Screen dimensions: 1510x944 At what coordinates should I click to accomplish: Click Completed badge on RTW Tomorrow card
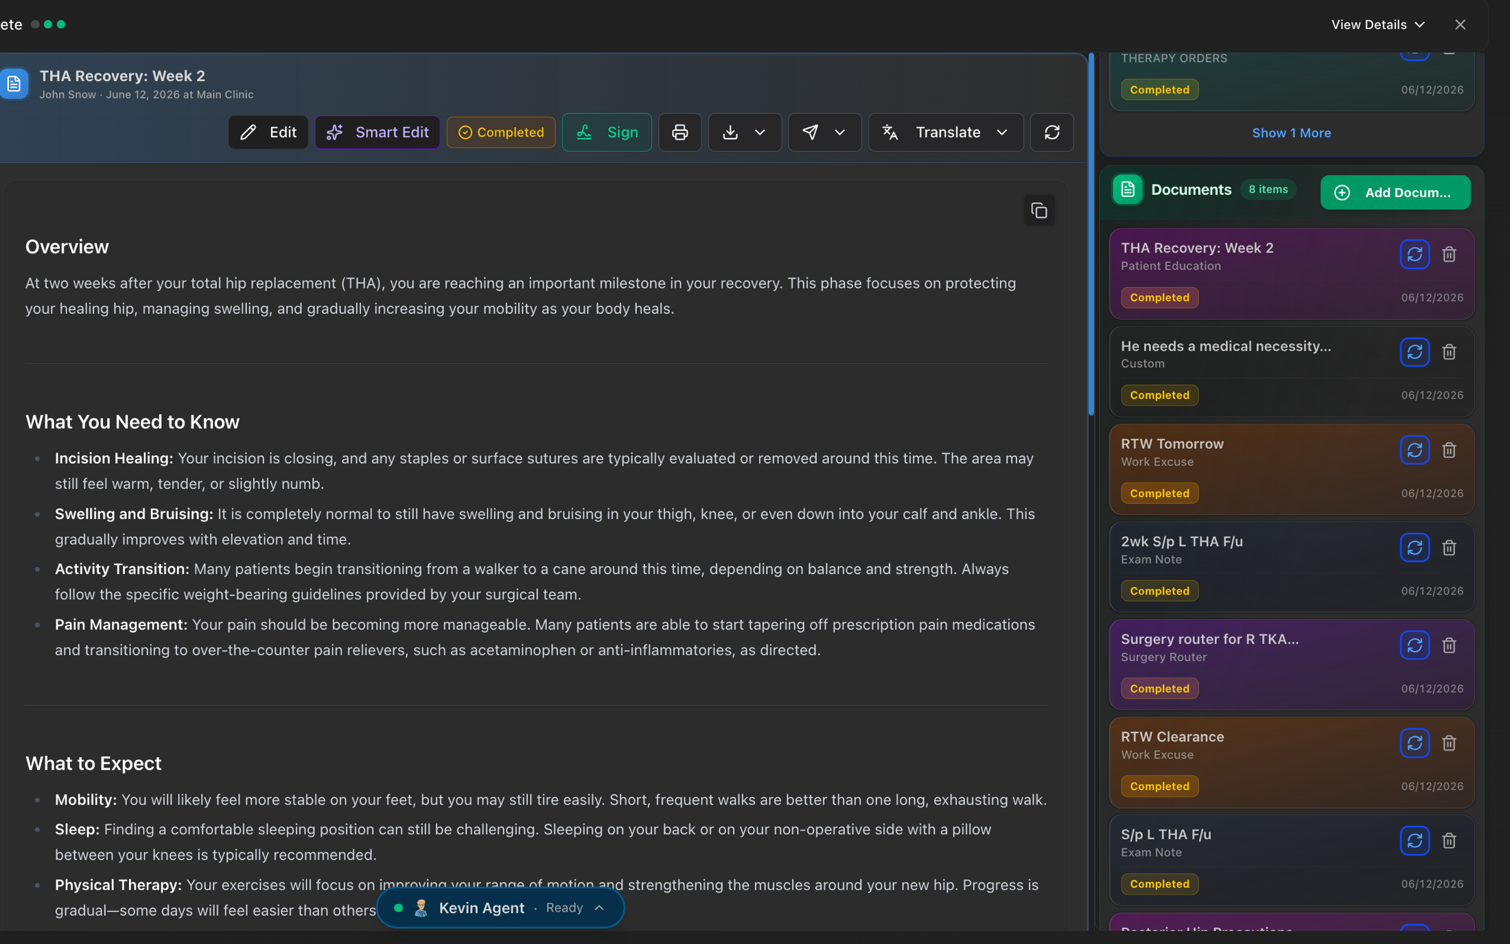coord(1159,493)
